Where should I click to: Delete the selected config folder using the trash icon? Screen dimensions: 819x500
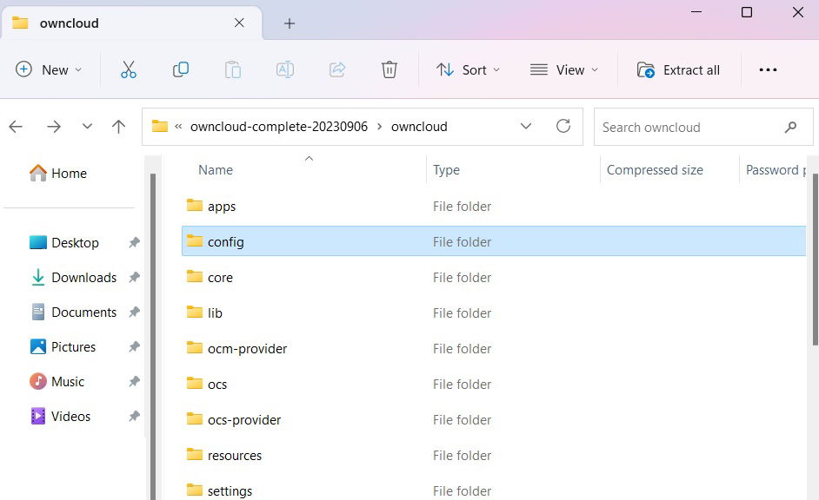pos(389,69)
